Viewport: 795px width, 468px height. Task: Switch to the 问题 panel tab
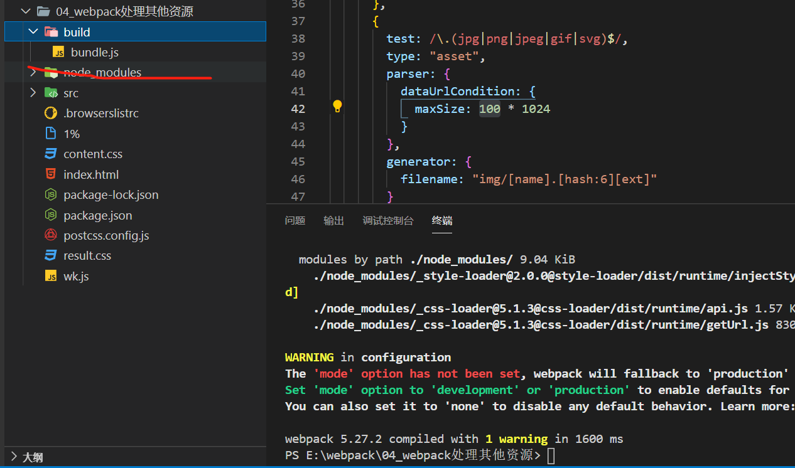click(295, 220)
